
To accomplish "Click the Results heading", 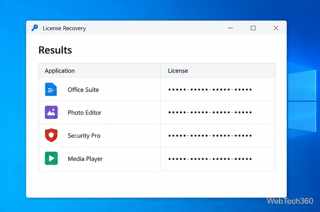I will click(55, 50).
